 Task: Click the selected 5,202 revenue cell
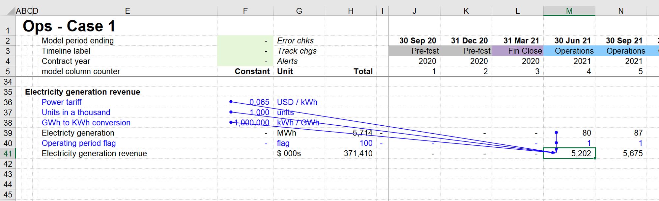pos(569,153)
